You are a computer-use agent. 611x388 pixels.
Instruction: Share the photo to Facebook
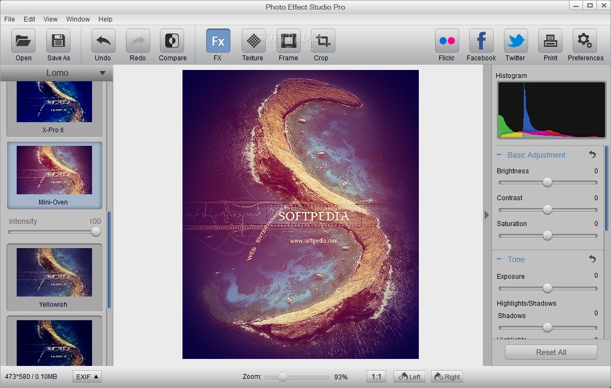481,40
